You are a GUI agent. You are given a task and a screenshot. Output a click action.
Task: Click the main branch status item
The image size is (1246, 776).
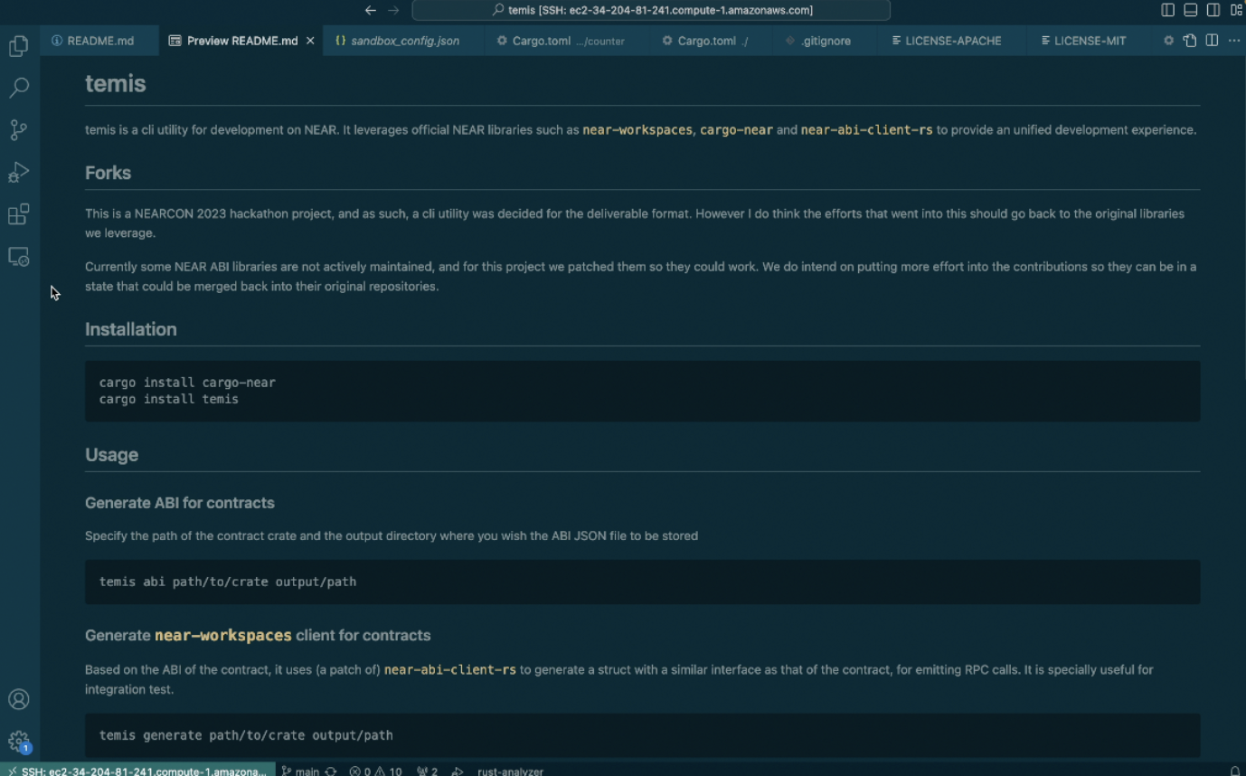pos(300,771)
